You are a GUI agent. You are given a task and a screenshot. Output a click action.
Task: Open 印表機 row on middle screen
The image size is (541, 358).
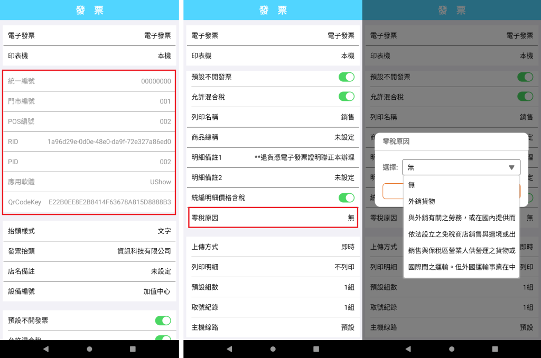click(273, 56)
